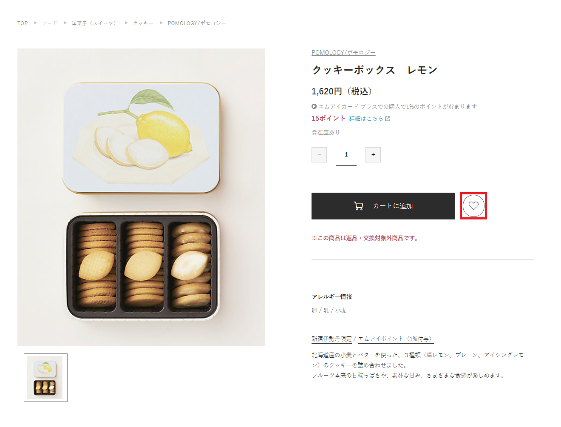561x427 pixels.
Task: Open フード breadcrumb category
Action: click(x=49, y=23)
